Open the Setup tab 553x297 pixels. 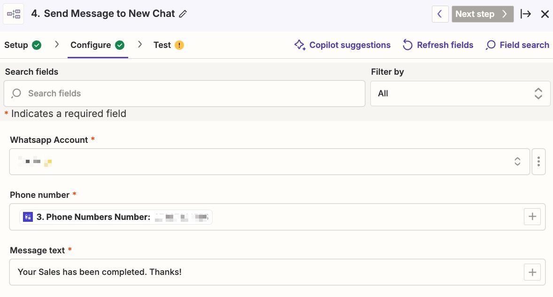[x=23, y=45]
